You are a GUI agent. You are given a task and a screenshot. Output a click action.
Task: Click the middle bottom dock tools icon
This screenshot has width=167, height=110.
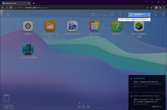click(83, 107)
